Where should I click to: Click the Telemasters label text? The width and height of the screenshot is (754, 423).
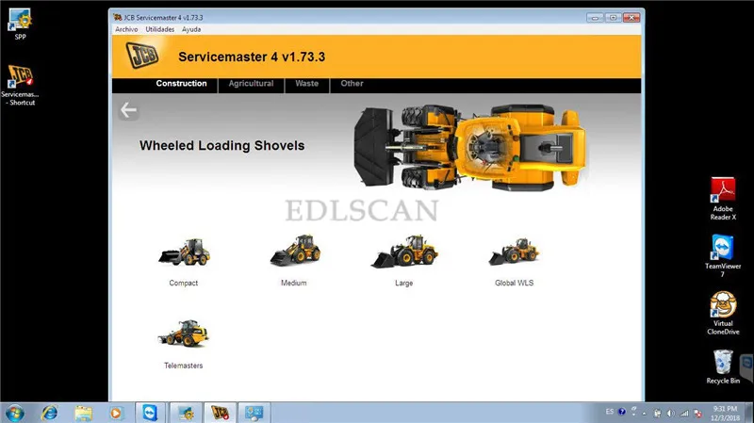pyautogui.click(x=183, y=366)
